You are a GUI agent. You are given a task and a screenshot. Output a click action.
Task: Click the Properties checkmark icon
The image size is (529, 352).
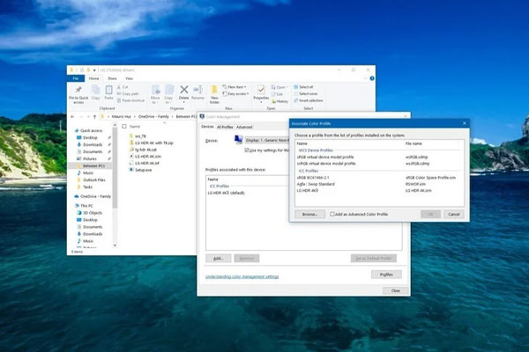click(261, 90)
